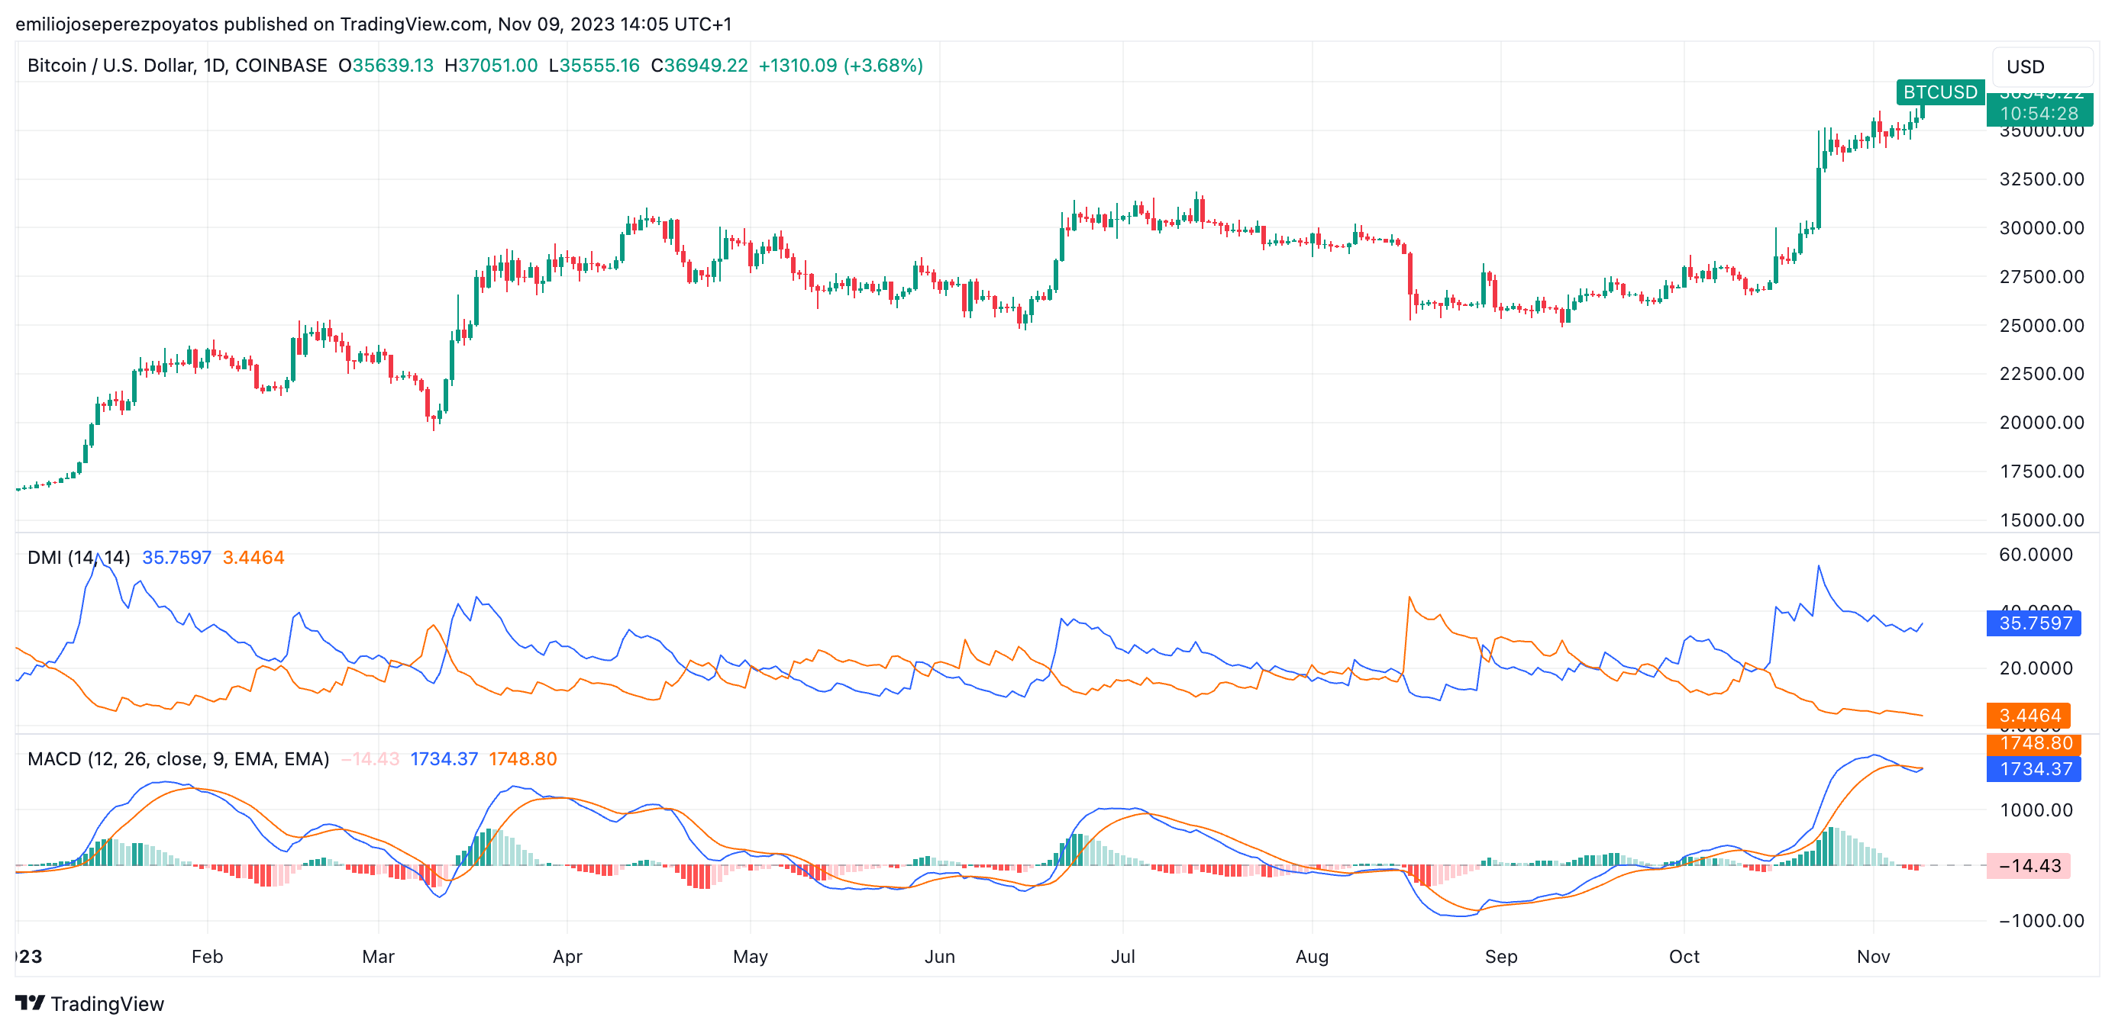The height and width of the screenshot is (1030, 2115).
Task: Click the 20000.00 price axis label
Action: click(2041, 423)
